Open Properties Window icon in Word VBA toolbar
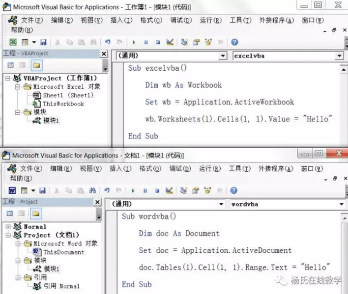 [195, 190]
